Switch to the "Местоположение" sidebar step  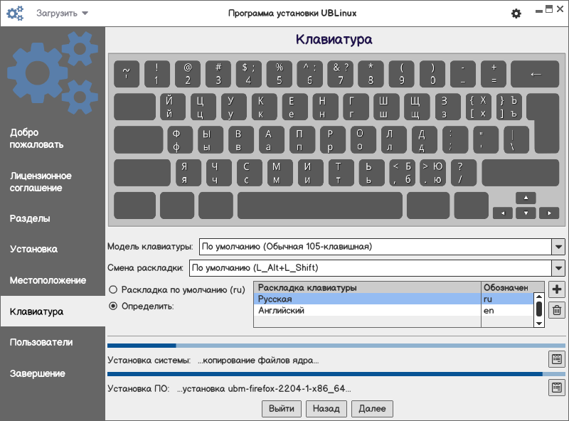(48, 280)
